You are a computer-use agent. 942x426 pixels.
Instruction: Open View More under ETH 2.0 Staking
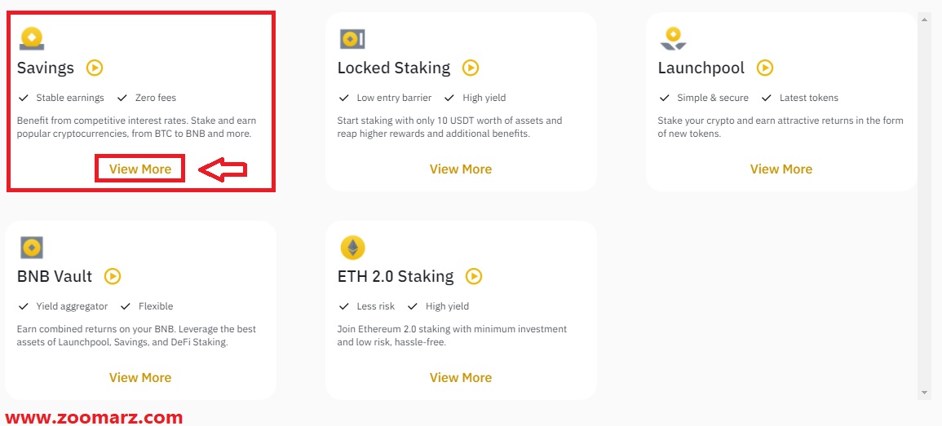coord(461,377)
